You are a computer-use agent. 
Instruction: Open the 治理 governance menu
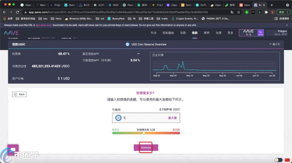point(218,33)
